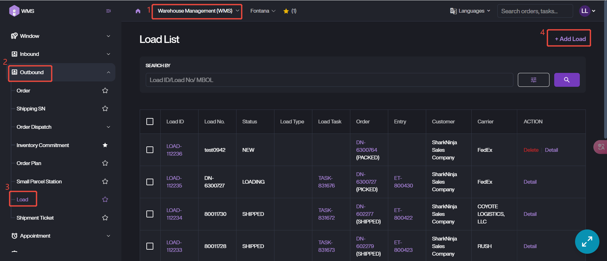Unfavorite Inventory Commitment filled star
607x261 pixels.
click(x=105, y=145)
